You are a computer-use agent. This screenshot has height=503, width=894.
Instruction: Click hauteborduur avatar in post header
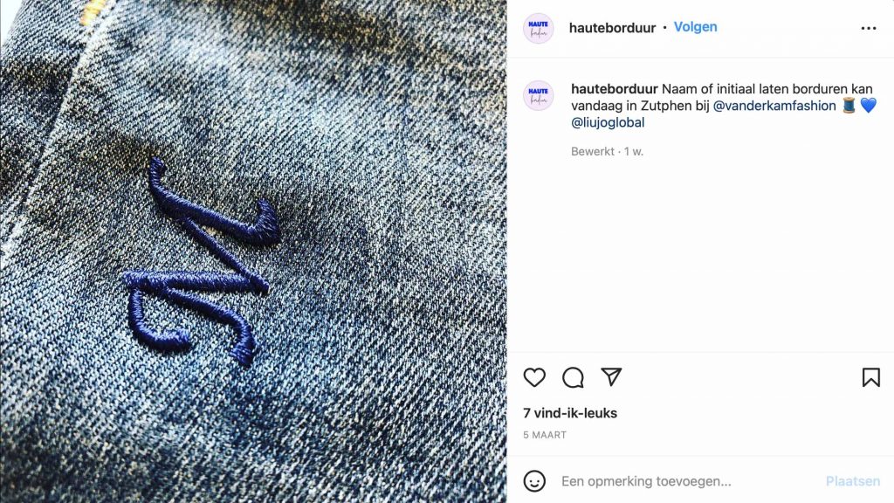(x=538, y=28)
